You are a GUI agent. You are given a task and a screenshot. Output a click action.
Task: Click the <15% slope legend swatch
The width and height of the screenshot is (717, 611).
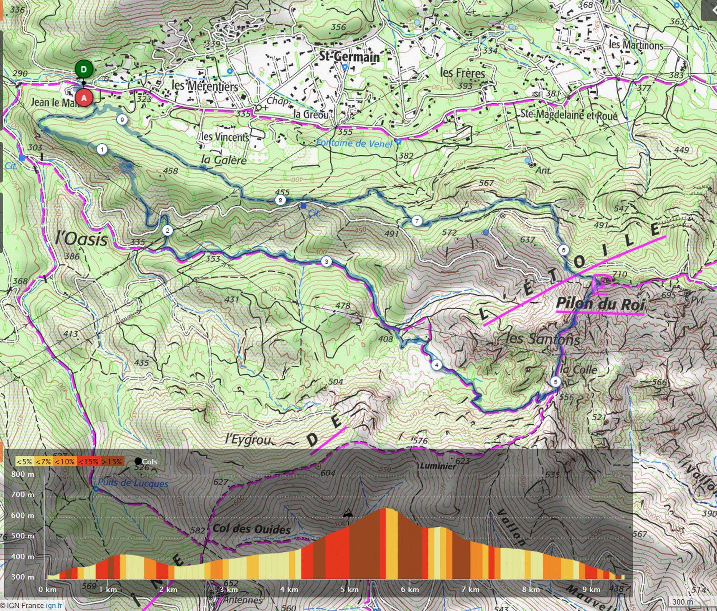[88, 462]
